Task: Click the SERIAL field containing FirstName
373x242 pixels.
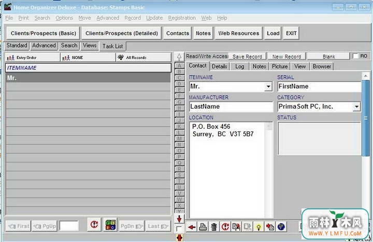Action: click(319, 86)
